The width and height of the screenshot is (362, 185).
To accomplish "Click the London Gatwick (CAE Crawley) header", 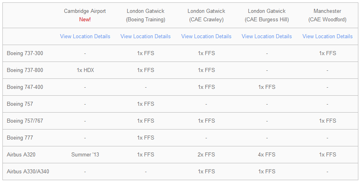I will click(x=206, y=15).
